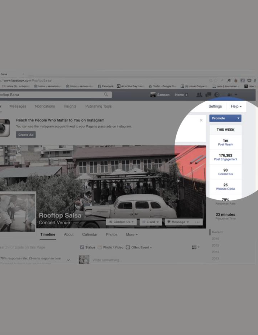The width and height of the screenshot is (258, 335).
Task: Click the flame-shaped extension icon in browser toolbar
Action: 236,80
